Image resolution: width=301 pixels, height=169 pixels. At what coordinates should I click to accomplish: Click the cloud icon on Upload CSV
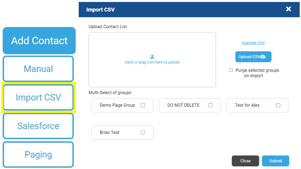[263, 57]
